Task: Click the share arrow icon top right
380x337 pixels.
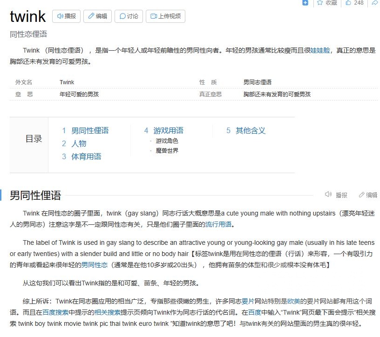Action: pos(374,3)
